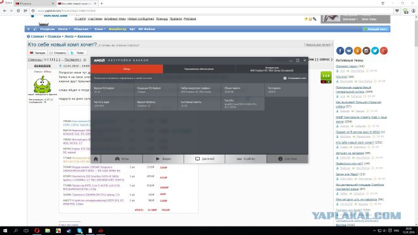This screenshot has height=235, width=418.
Task: Go to the Последняя page link
Action: (72, 59)
